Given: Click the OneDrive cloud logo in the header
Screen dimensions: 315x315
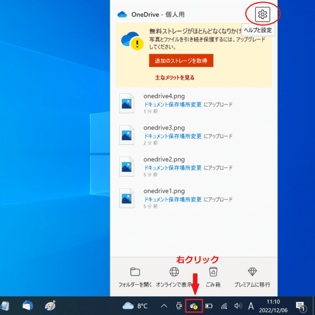Looking at the screenshot, I should (122, 15).
